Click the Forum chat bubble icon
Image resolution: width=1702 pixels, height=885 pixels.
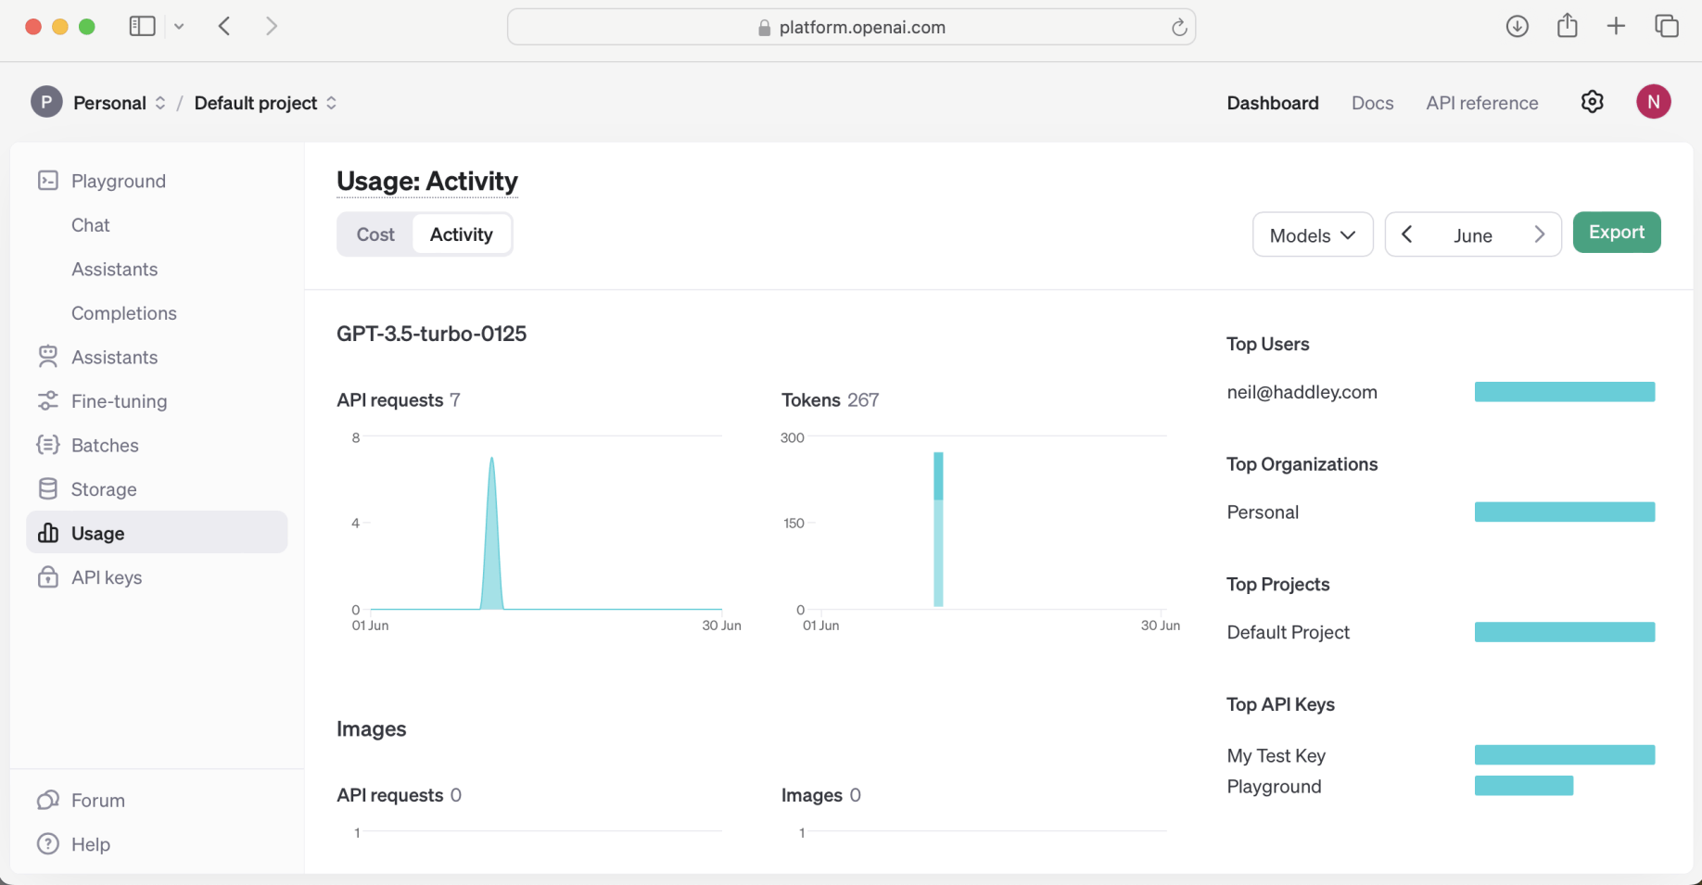(48, 800)
